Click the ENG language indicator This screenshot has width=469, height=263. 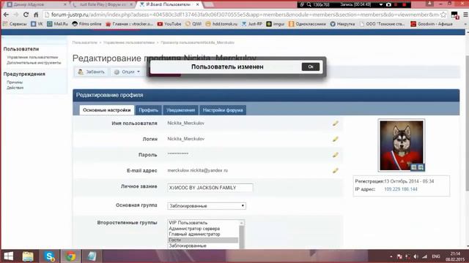pyautogui.click(x=436, y=256)
